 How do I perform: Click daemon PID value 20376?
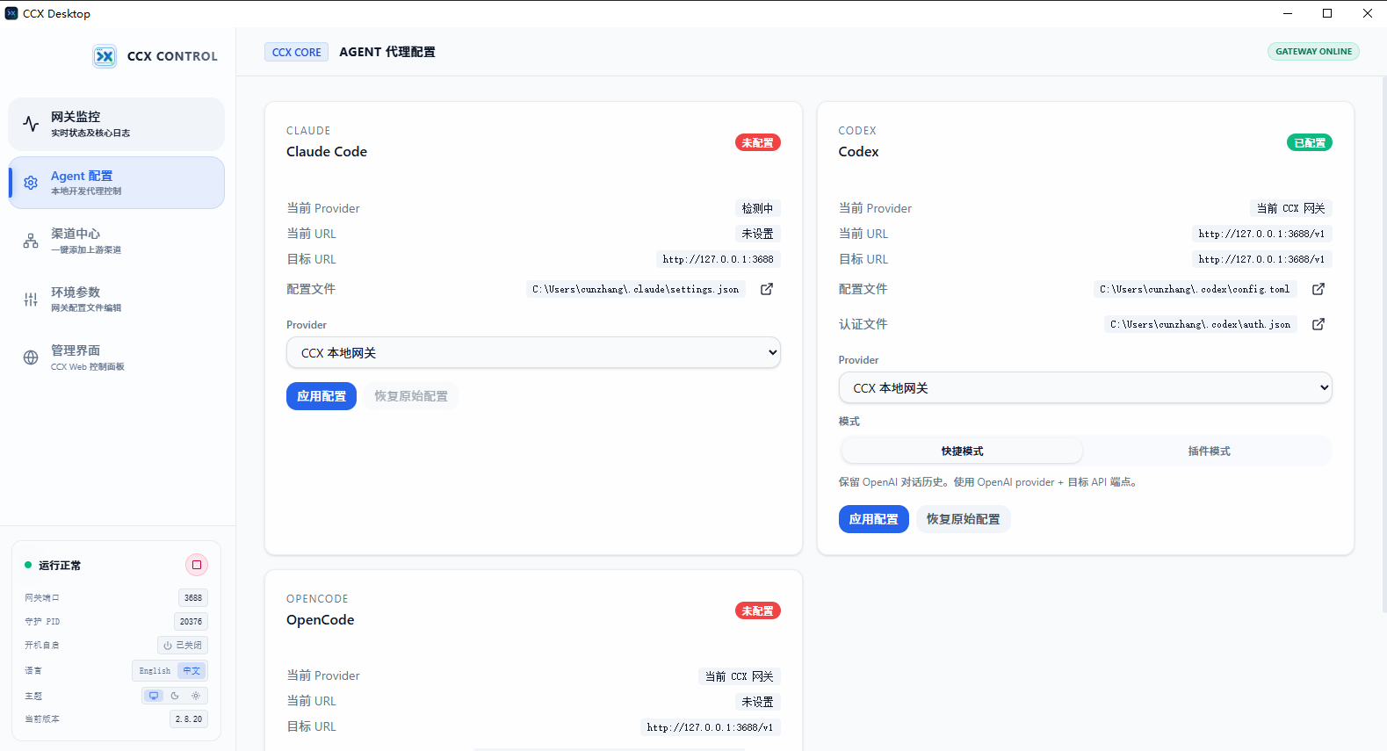pos(191,622)
